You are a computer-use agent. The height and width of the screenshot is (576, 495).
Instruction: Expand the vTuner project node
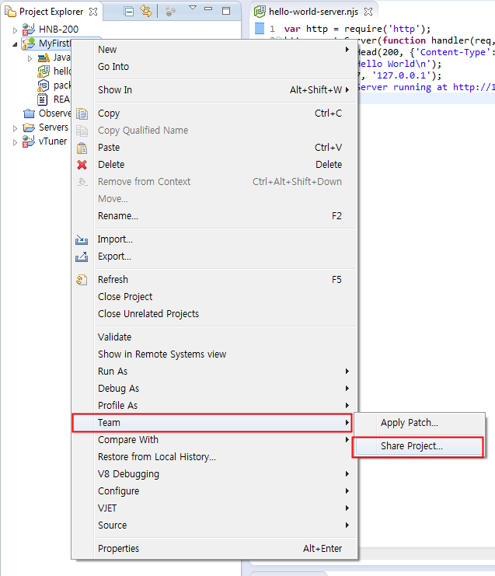point(15,142)
